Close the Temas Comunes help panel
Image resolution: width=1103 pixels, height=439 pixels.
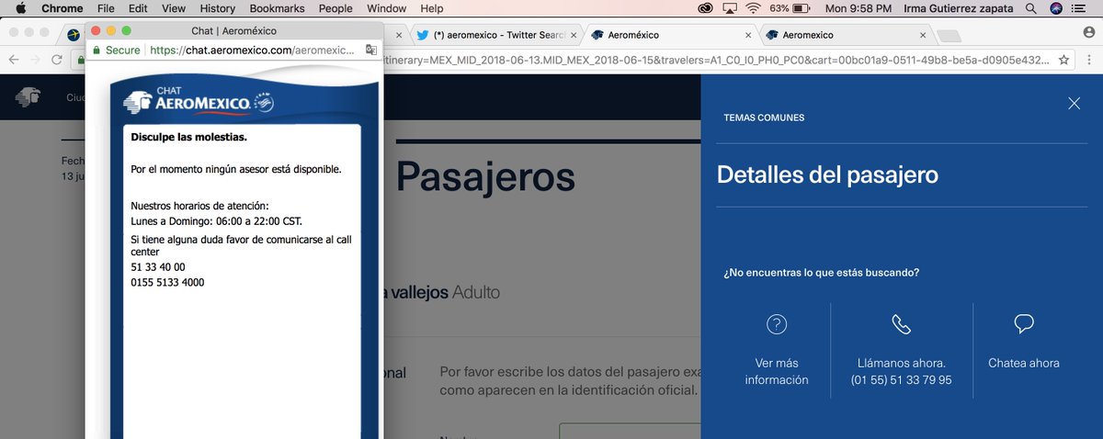[1074, 104]
